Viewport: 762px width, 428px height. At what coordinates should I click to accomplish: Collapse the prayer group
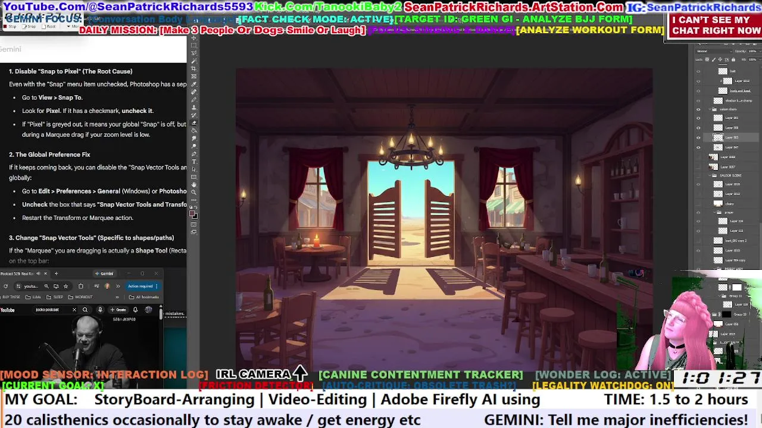(x=714, y=212)
